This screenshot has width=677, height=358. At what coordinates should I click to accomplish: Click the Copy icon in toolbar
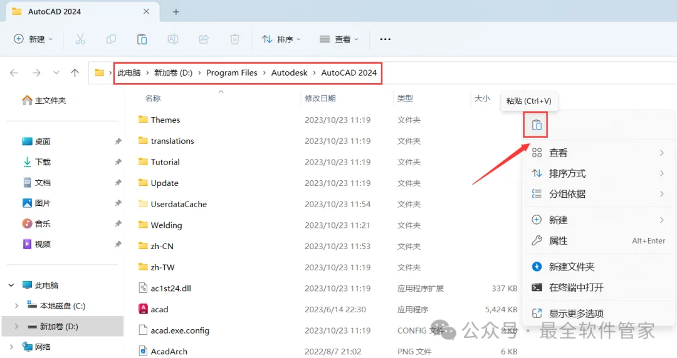coord(111,39)
